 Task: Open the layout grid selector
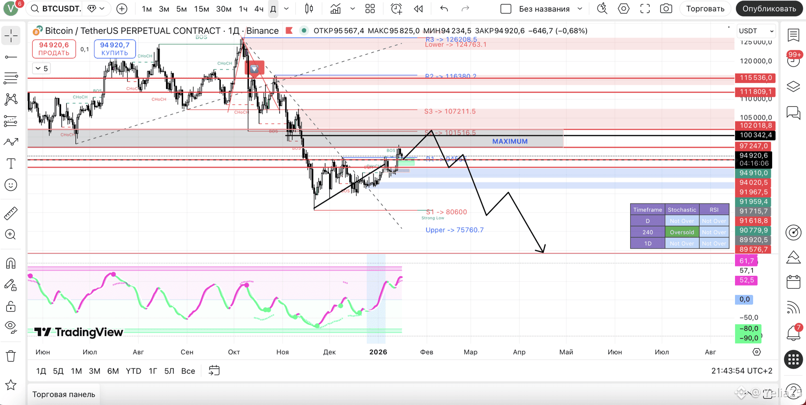click(370, 9)
